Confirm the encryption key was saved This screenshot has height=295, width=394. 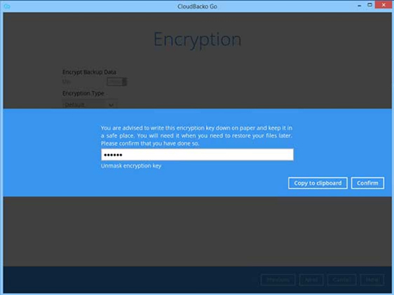(x=367, y=183)
